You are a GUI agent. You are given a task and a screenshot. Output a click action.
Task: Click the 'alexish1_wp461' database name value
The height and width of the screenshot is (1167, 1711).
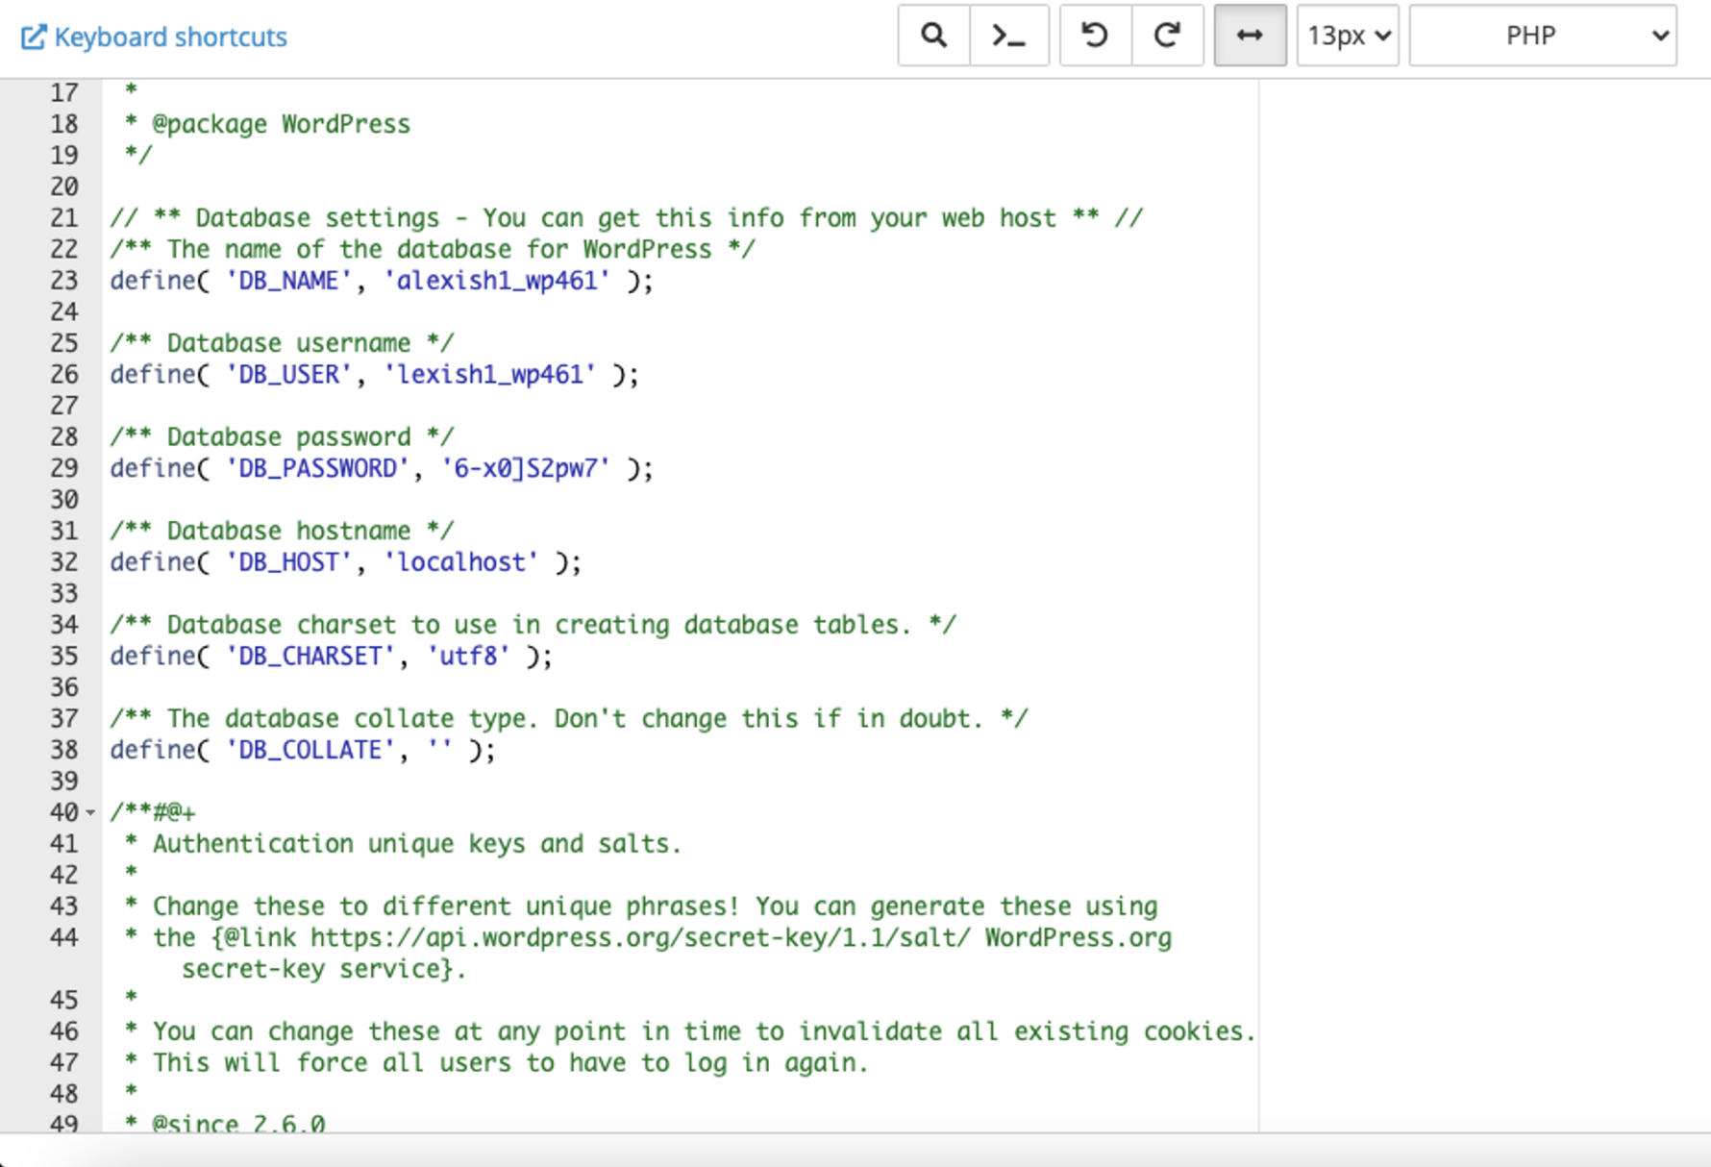coord(497,281)
